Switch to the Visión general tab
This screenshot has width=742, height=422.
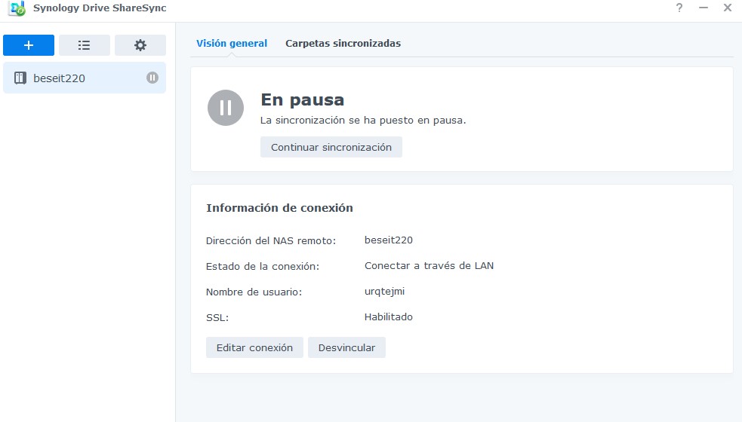point(232,44)
